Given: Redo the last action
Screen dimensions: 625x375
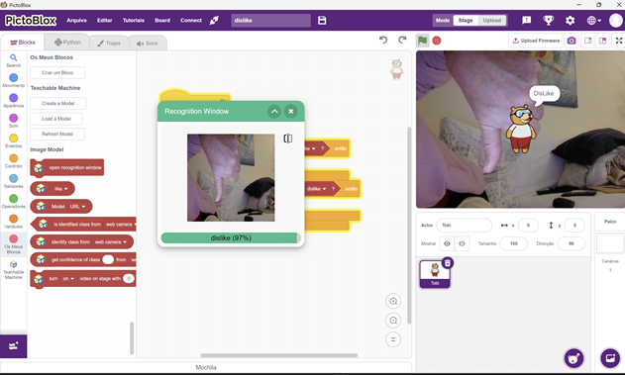Looking at the screenshot, I should coord(402,40).
